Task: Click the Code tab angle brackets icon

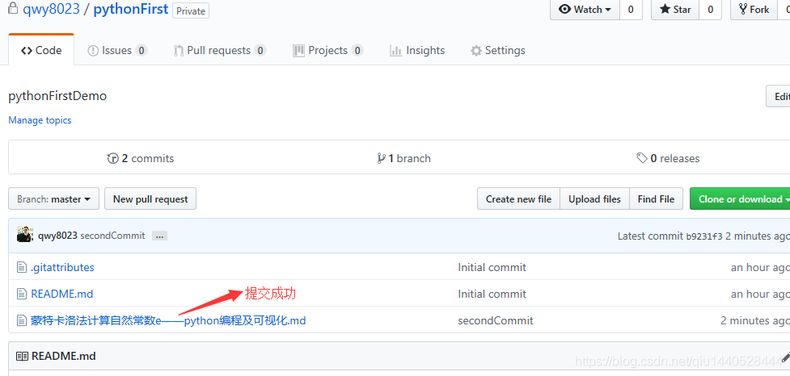Action: (x=27, y=51)
